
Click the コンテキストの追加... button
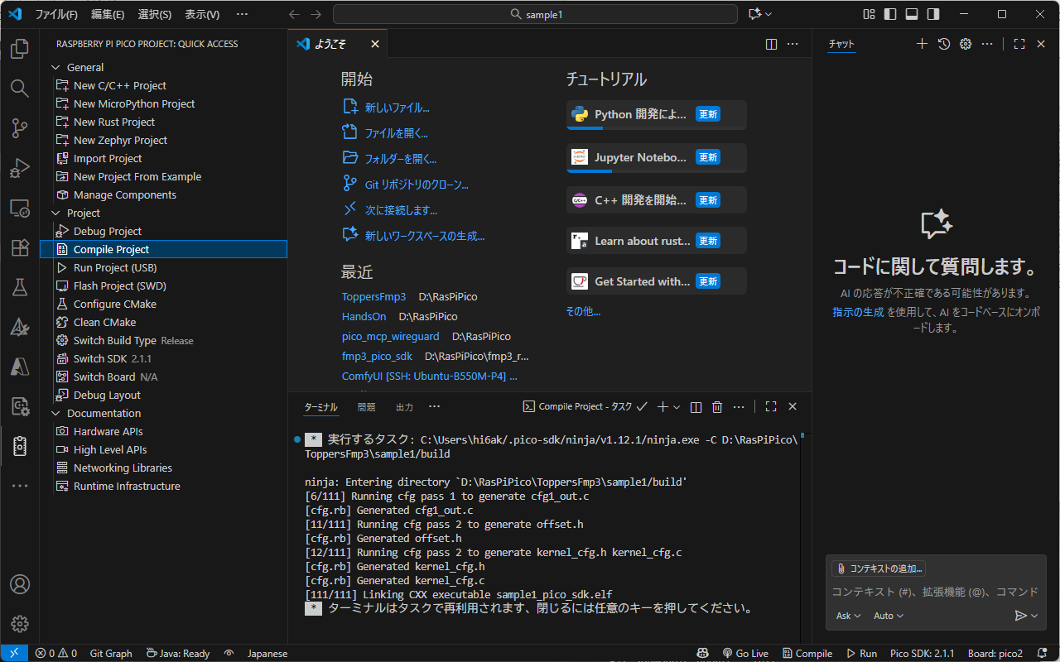[x=879, y=568]
